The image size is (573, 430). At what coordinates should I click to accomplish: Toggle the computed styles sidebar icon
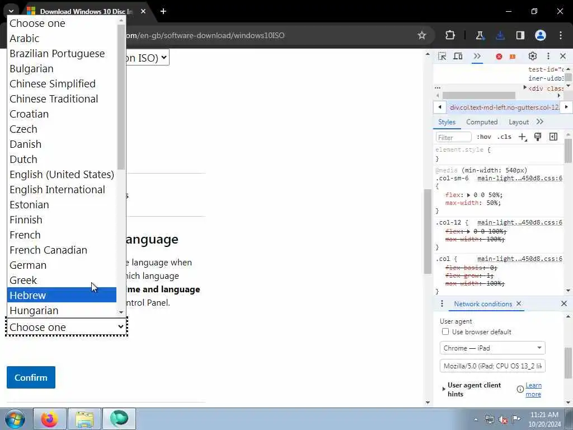553,137
